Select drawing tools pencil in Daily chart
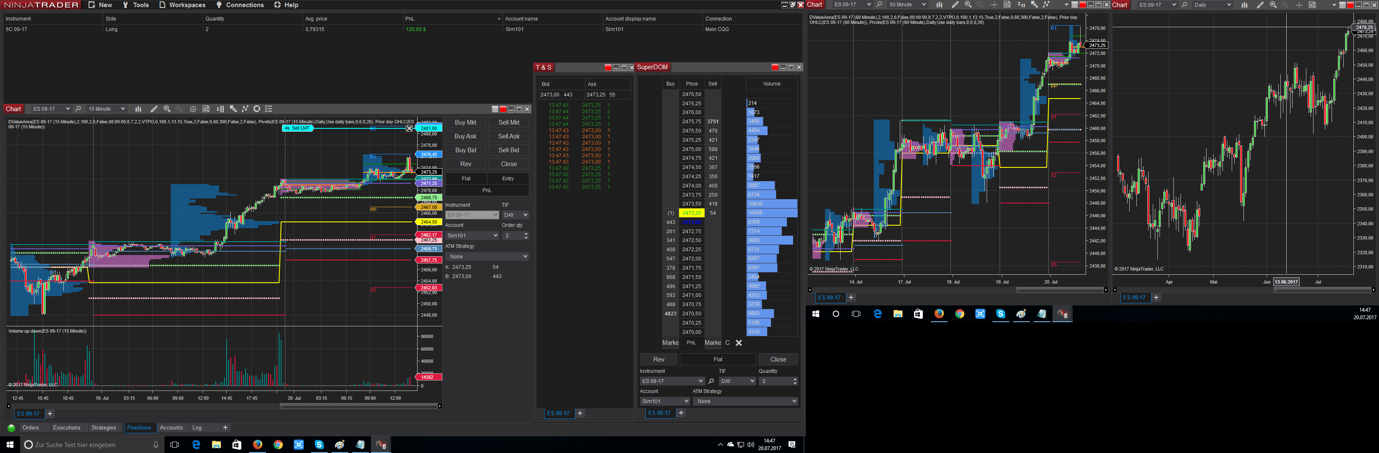The image size is (1379, 453). pyautogui.click(x=1260, y=5)
